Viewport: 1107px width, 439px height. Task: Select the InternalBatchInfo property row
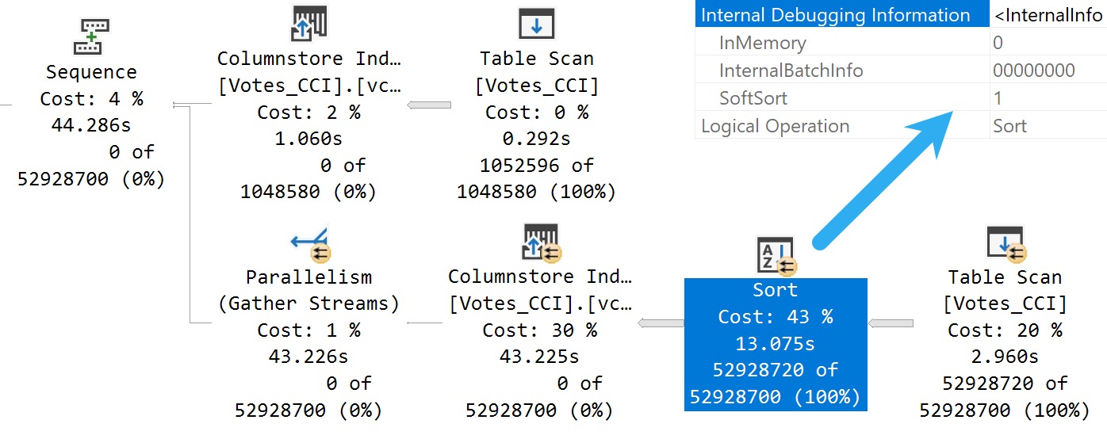click(x=901, y=71)
